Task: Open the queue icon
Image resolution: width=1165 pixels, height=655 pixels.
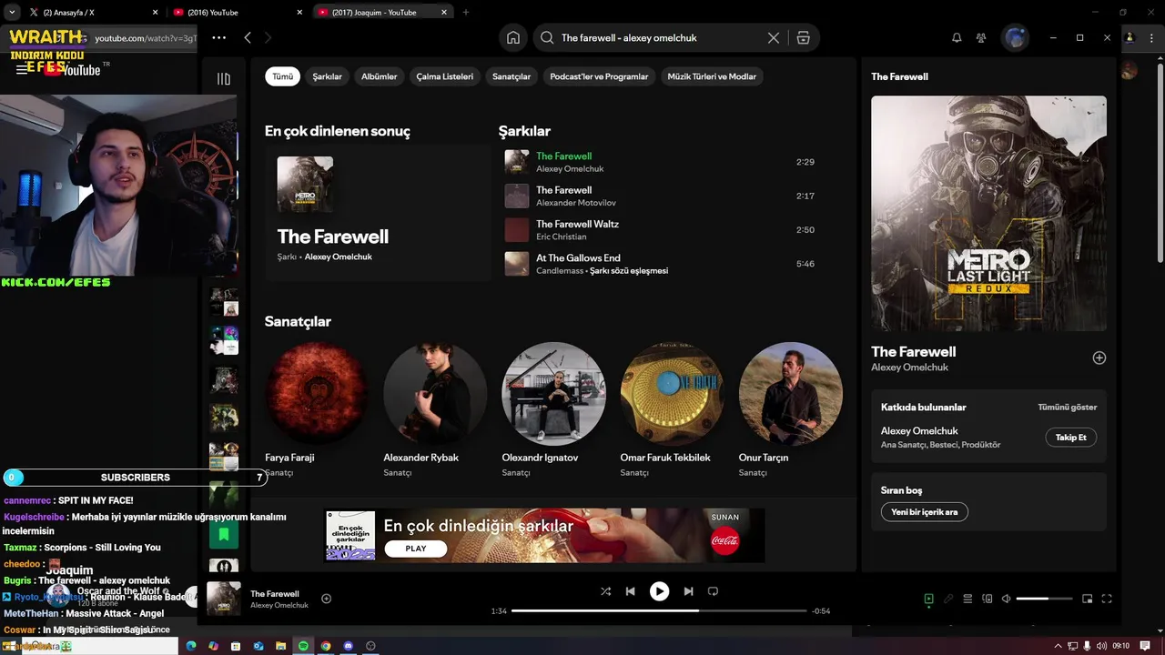Action: (967, 599)
